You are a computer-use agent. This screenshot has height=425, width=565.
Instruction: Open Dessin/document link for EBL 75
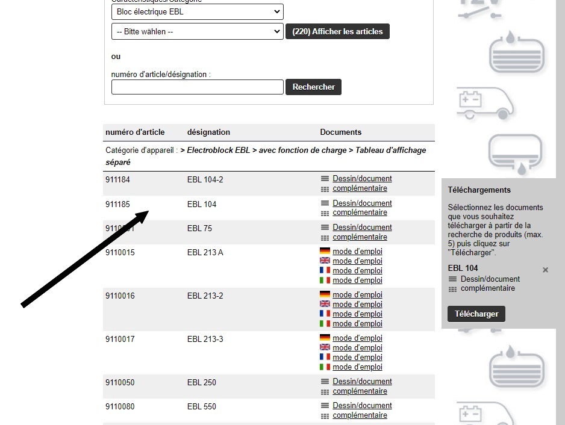click(x=362, y=228)
